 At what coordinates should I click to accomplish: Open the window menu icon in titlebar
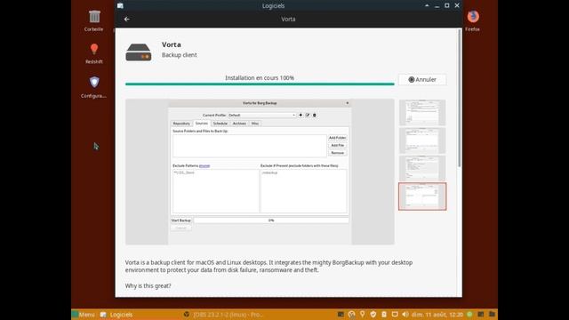120,5
